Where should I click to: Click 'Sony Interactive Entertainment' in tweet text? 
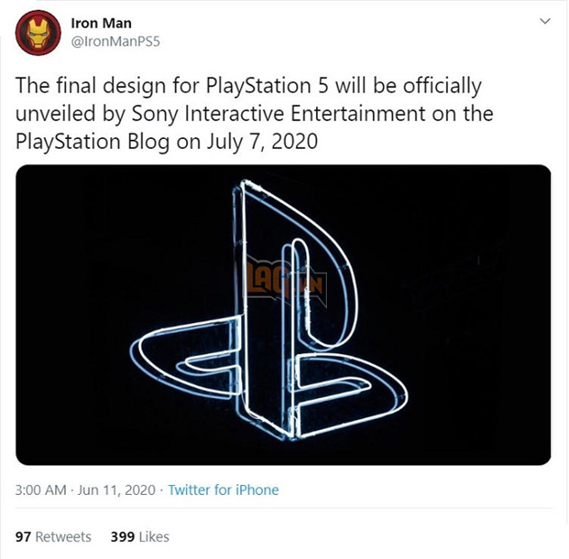278,114
